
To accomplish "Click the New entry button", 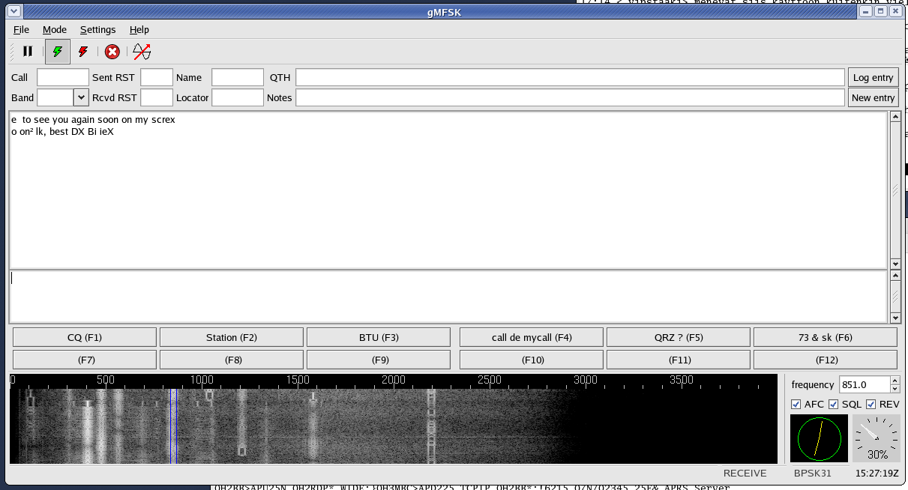I will point(873,98).
